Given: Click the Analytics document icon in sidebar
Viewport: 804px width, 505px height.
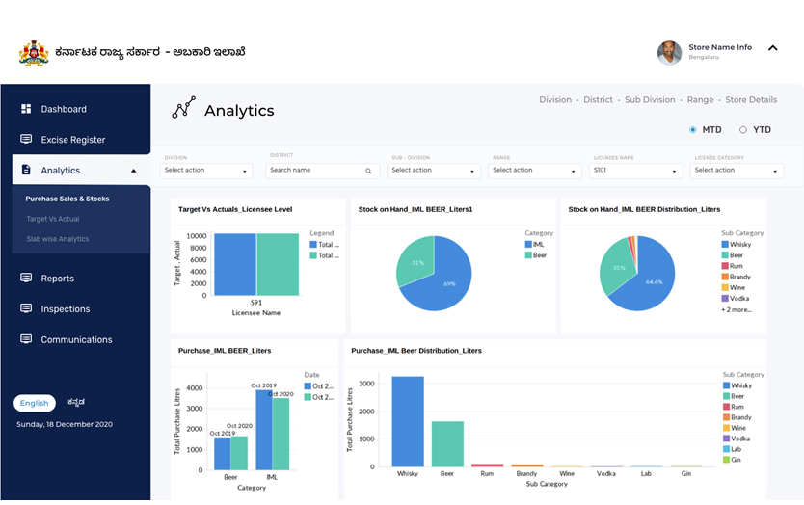Looking at the screenshot, I should (26, 170).
